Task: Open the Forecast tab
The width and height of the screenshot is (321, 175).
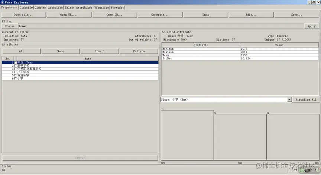Action: pyautogui.click(x=117, y=7)
